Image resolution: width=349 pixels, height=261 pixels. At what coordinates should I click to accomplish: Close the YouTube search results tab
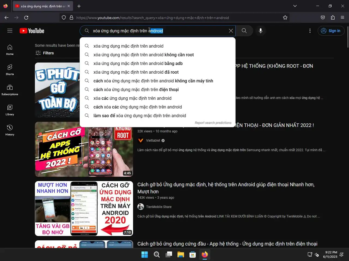(69, 6)
